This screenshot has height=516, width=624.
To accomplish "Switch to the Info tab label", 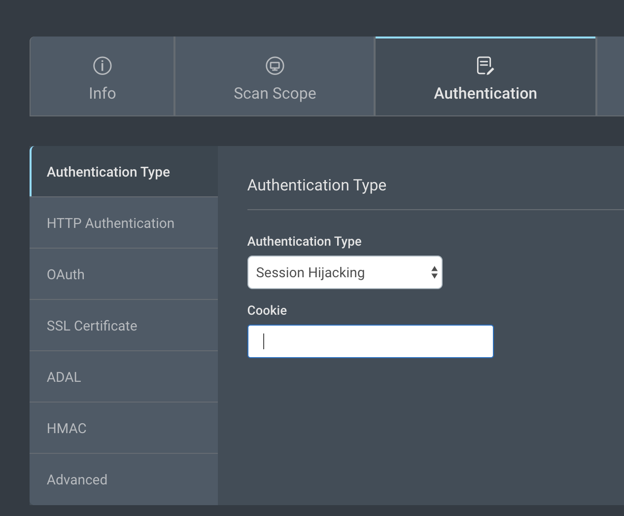I will pyautogui.click(x=102, y=93).
